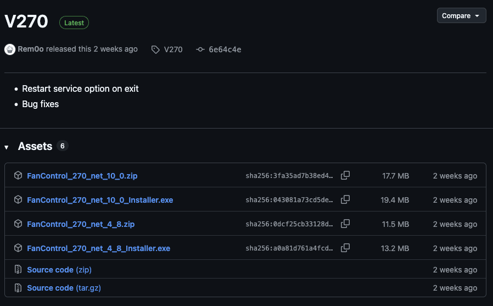Open Rem0o's avatar picture

[x=10, y=49]
